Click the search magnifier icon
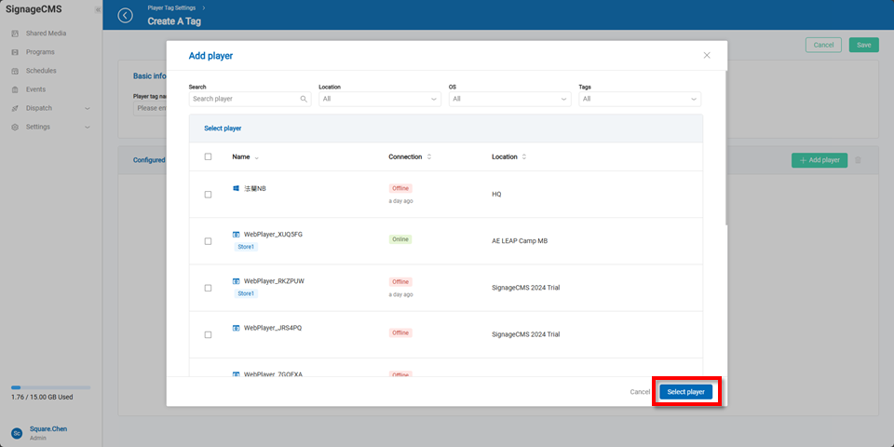 (304, 99)
